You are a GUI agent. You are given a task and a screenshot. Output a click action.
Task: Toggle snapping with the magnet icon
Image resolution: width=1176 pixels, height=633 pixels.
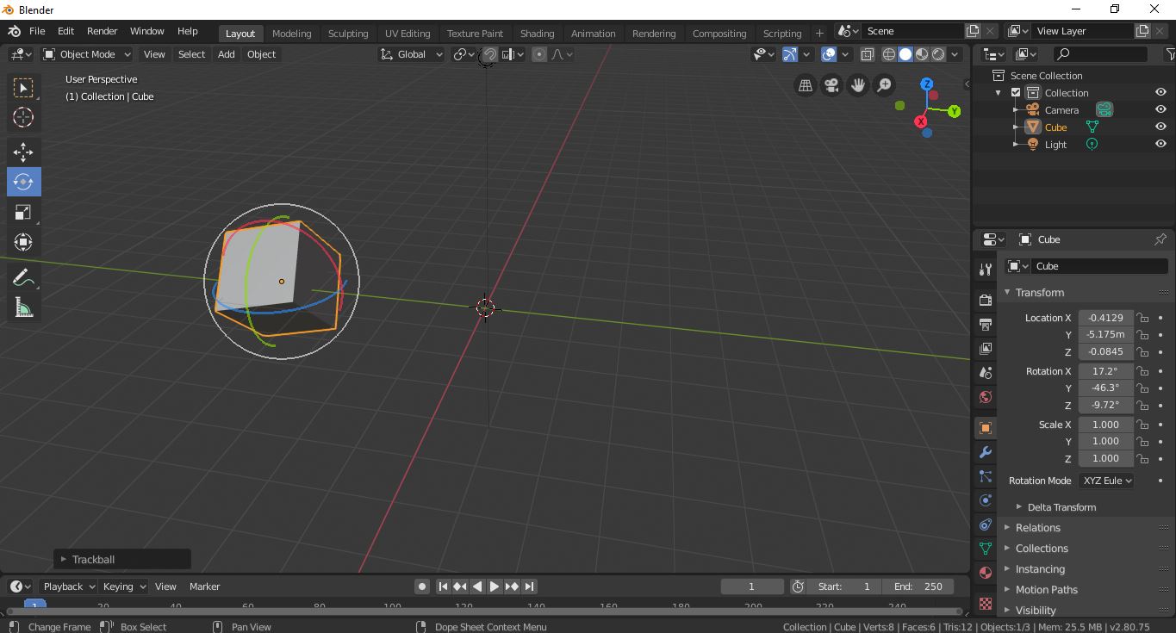[x=488, y=53]
